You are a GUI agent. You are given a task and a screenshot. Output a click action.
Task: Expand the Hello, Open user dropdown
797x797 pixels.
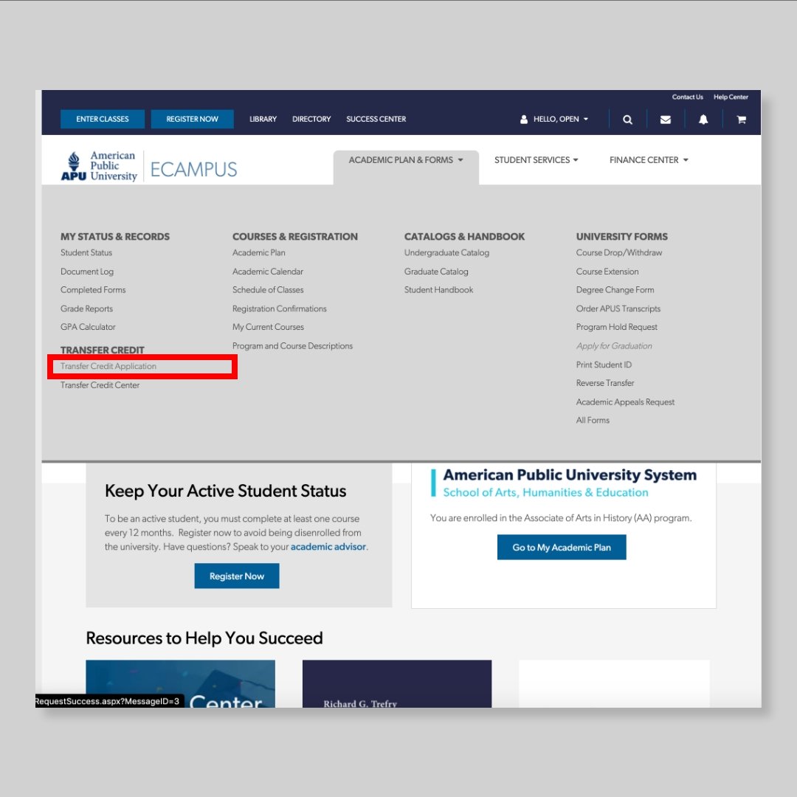point(554,120)
